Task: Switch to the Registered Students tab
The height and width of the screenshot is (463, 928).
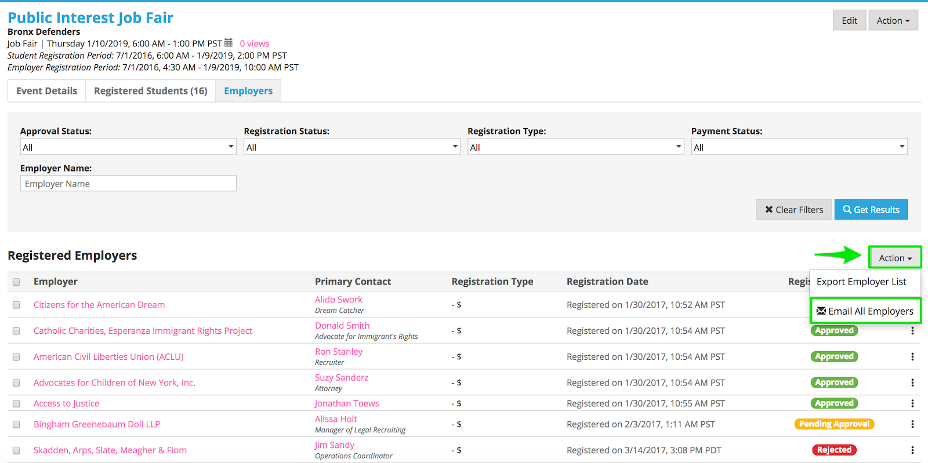Action: click(150, 91)
